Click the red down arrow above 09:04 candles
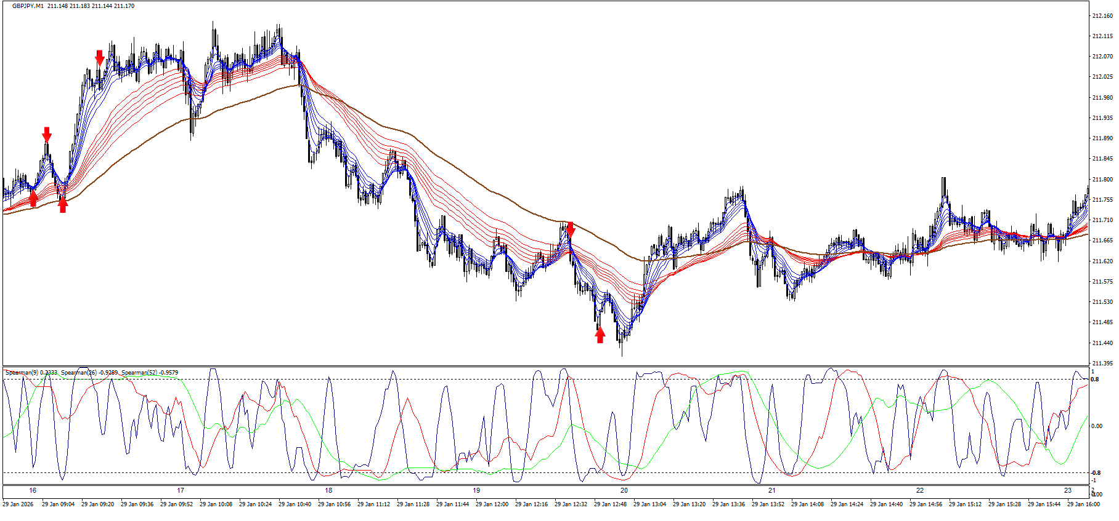 [x=47, y=135]
